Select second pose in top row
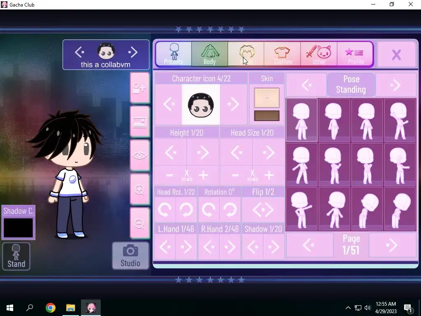421x316 pixels. click(x=334, y=120)
